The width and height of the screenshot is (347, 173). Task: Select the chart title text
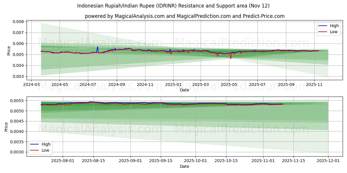pyautogui.click(x=173, y=5)
